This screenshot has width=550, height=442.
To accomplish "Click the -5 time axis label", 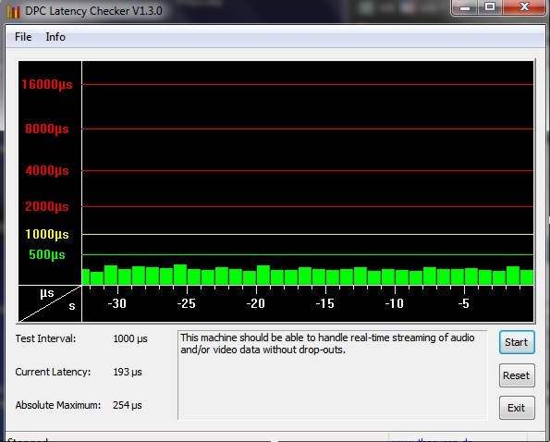I will pyautogui.click(x=464, y=303).
